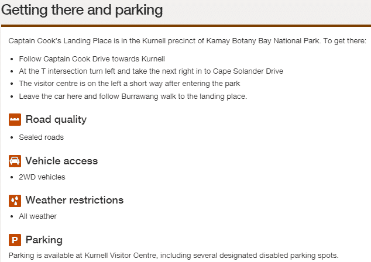Image resolution: width=371 pixels, height=262 pixels.
Task: Click the Road quality orange icon
Action: pyautogui.click(x=15, y=119)
